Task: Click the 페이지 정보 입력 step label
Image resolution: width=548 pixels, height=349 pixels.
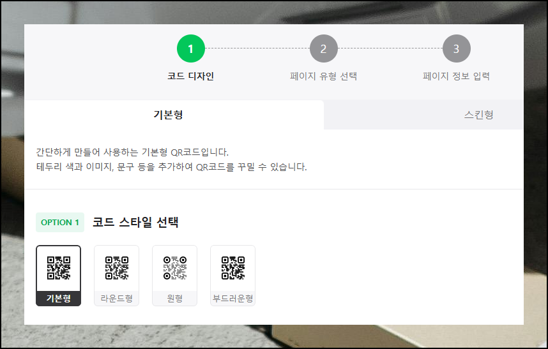Action: (457, 76)
